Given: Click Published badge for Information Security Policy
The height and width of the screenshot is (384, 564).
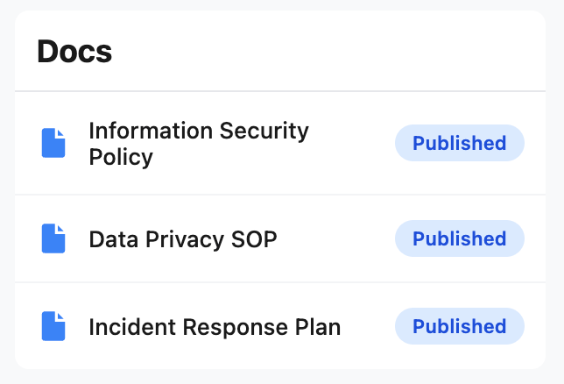Looking at the screenshot, I should [459, 143].
